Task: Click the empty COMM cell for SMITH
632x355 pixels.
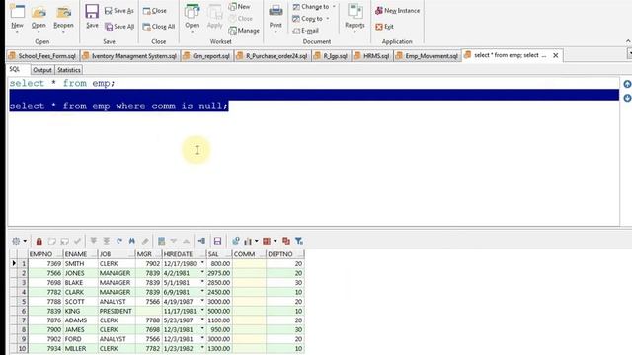Action: [249, 263]
